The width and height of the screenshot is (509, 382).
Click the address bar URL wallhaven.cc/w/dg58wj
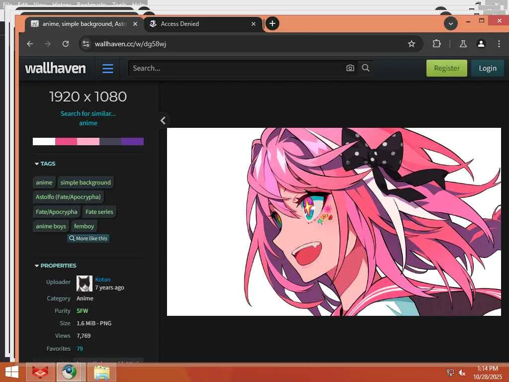tap(131, 44)
